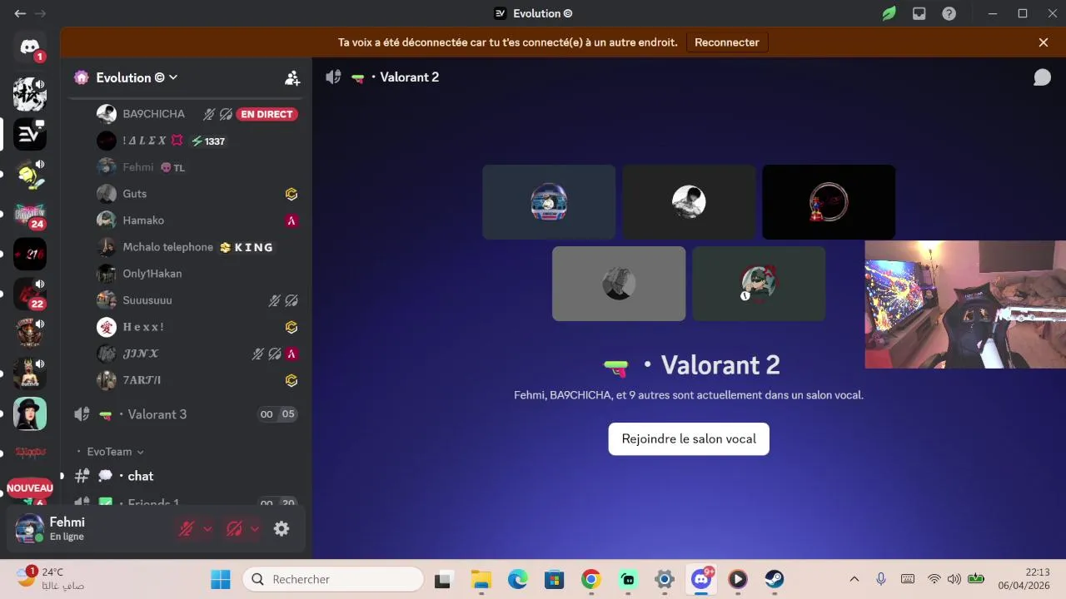Click the participant tile with helmet avatar
The height and width of the screenshot is (599, 1066).
tap(549, 202)
